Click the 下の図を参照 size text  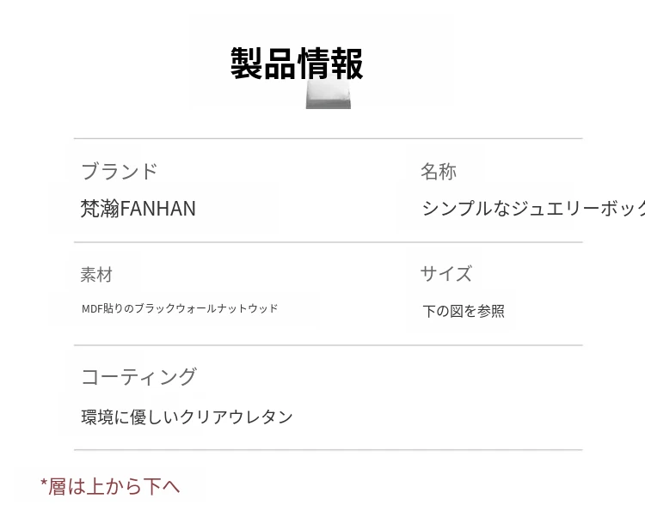(x=463, y=311)
